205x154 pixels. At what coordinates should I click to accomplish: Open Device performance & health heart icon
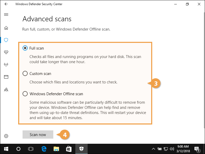tap(6, 52)
